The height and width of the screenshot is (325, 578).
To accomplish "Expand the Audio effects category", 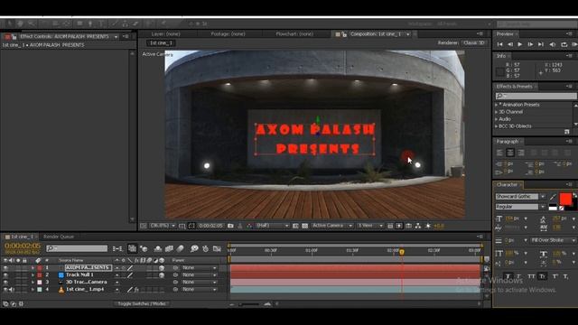I will (496, 119).
